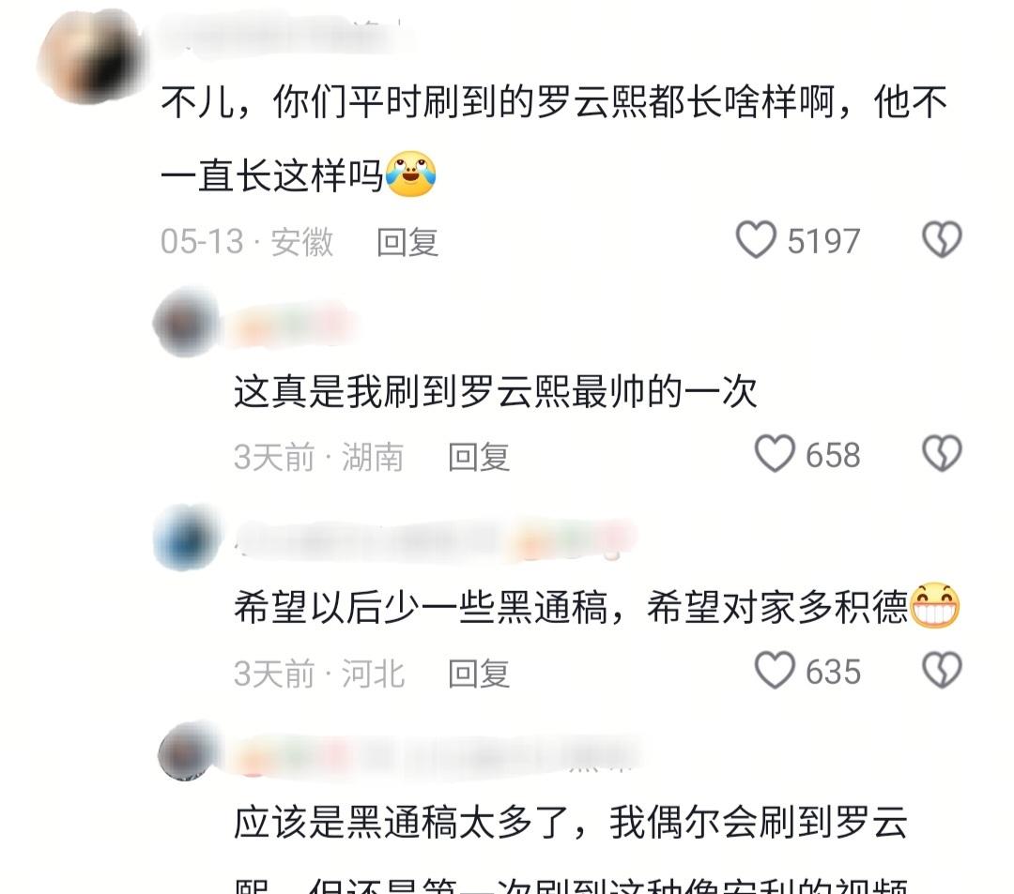
Task: Like the comment with 5197 likes
Action: pos(755,239)
